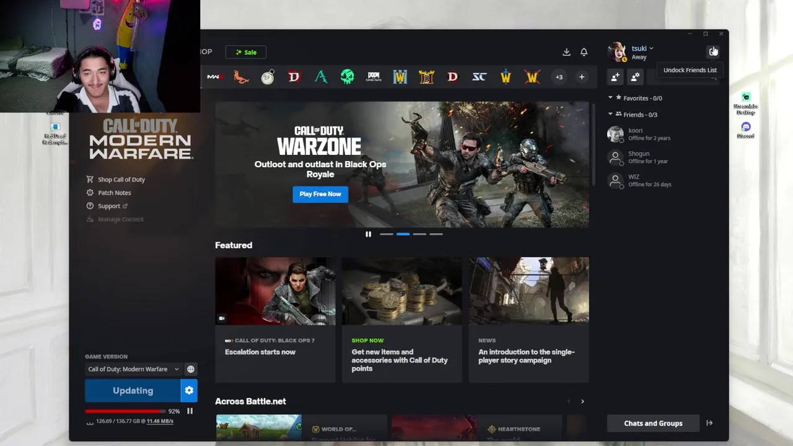The height and width of the screenshot is (446, 793).
Task: Open the red Diablo D icon beside StarCraft
Action: 453,77
